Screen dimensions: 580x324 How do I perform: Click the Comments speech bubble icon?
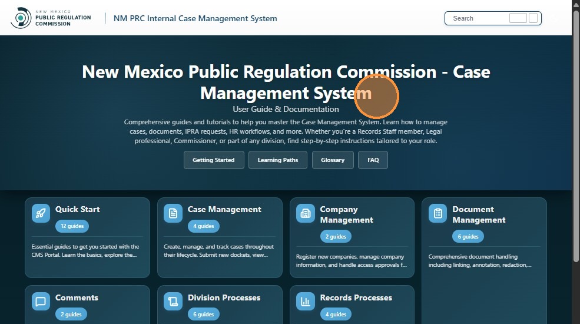tap(41, 302)
